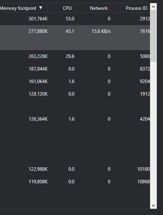The width and height of the screenshot is (163, 215).
Task: Click CPU value 29.6
Action: [70, 56]
